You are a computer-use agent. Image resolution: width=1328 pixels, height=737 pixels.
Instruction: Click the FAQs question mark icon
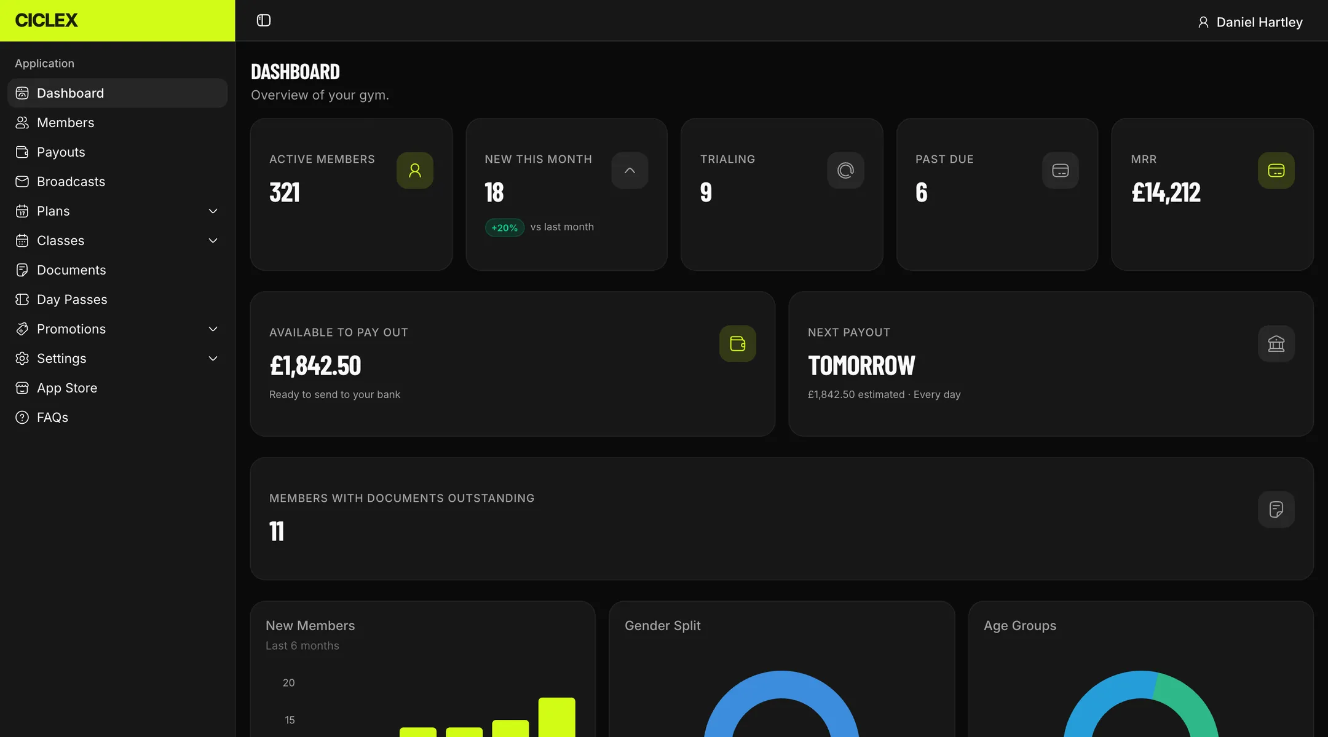tap(22, 417)
